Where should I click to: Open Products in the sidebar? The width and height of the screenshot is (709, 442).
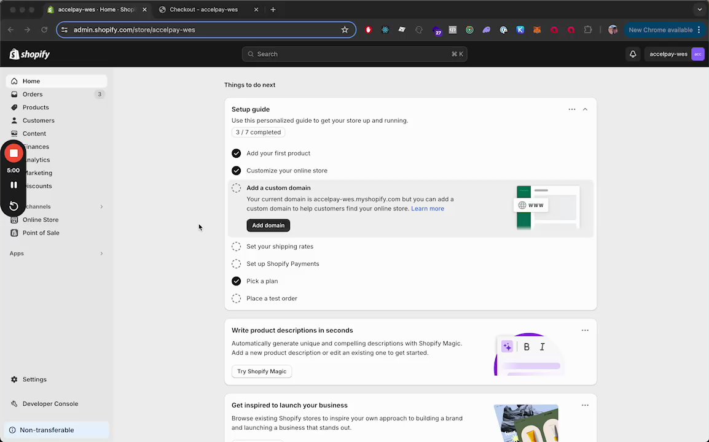pos(57,107)
